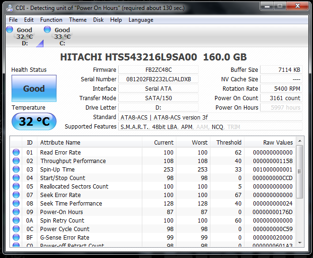The image size is (313, 258).
Task: Select the Read Error Rate row name
Action: point(61,153)
